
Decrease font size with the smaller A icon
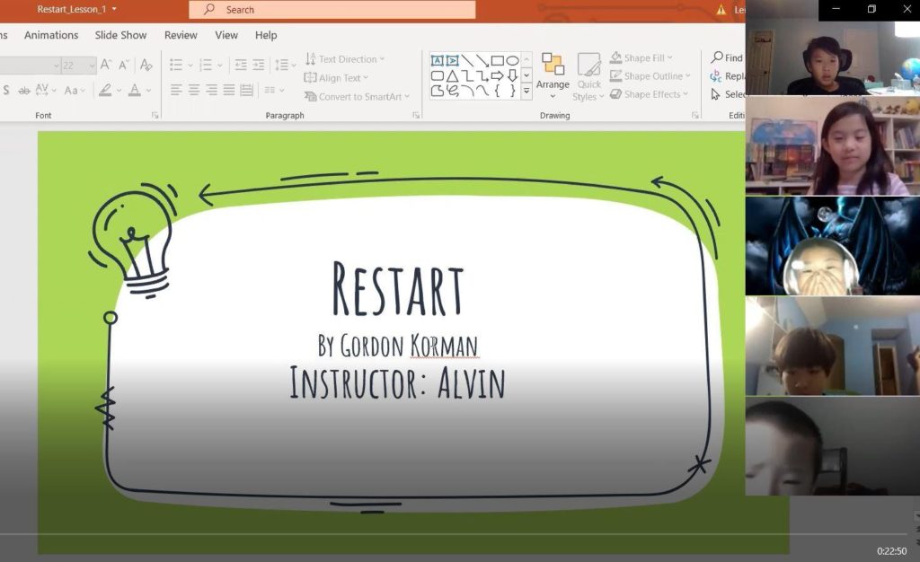(124, 65)
